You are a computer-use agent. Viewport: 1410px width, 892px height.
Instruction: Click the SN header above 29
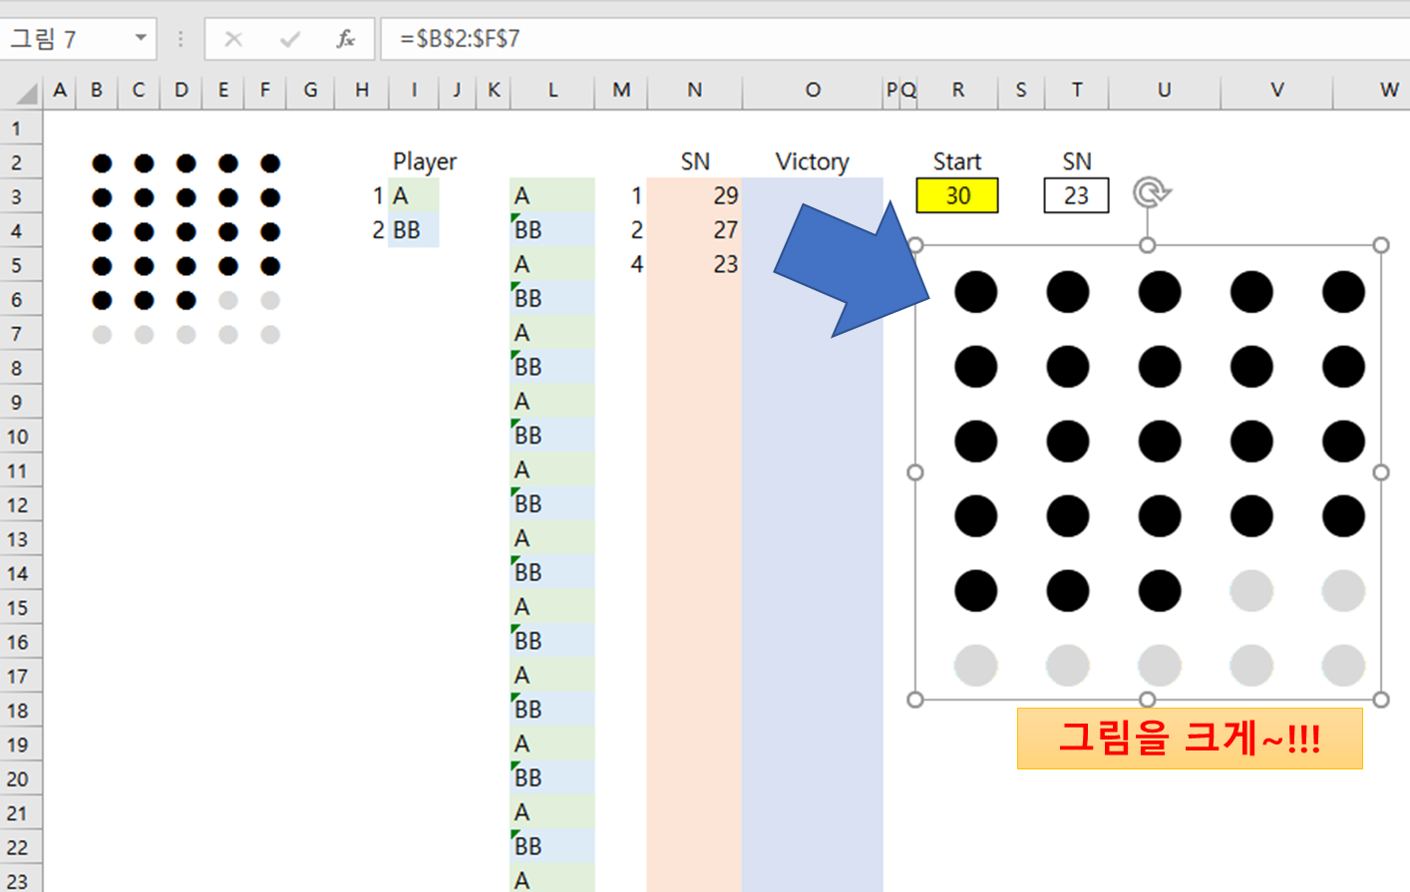click(694, 161)
